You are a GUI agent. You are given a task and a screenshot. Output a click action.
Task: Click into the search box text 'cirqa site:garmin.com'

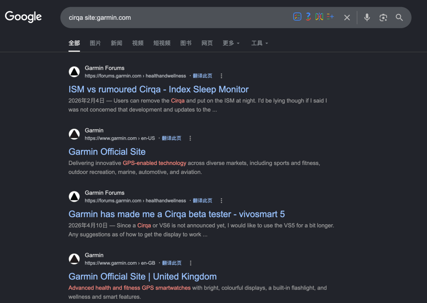tap(100, 17)
